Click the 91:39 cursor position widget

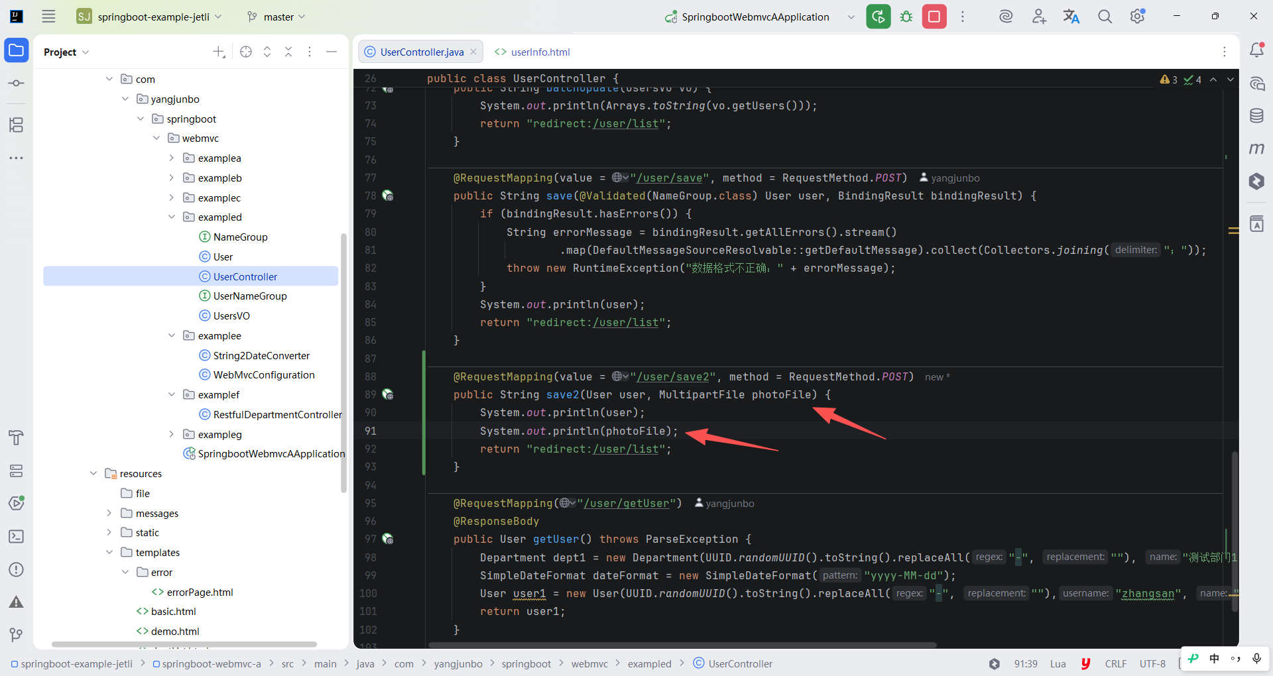tap(1026, 663)
